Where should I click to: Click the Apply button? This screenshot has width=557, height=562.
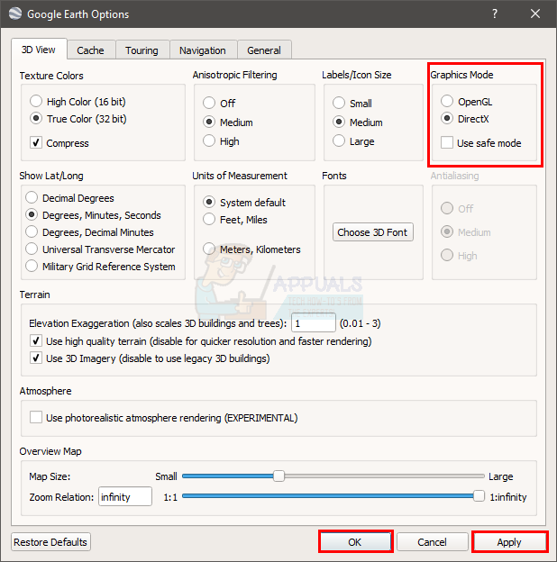[x=509, y=542]
